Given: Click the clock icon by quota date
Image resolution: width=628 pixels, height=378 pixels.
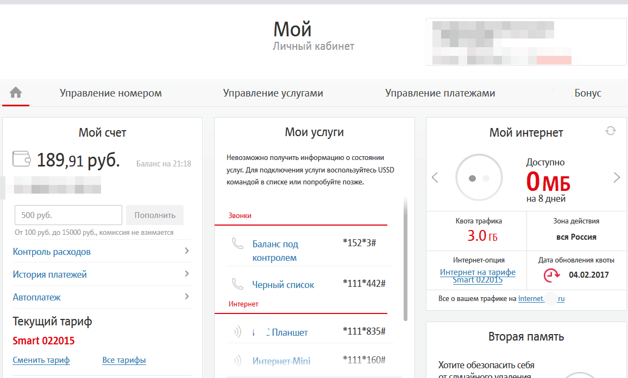Looking at the screenshot, I should point(552,275).
